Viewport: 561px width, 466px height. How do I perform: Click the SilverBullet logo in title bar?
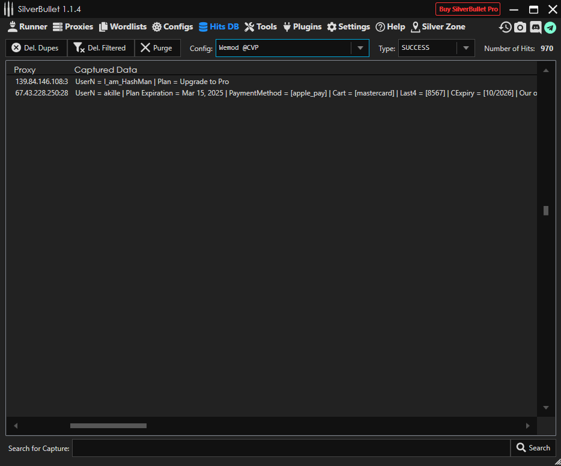point(8,9)
